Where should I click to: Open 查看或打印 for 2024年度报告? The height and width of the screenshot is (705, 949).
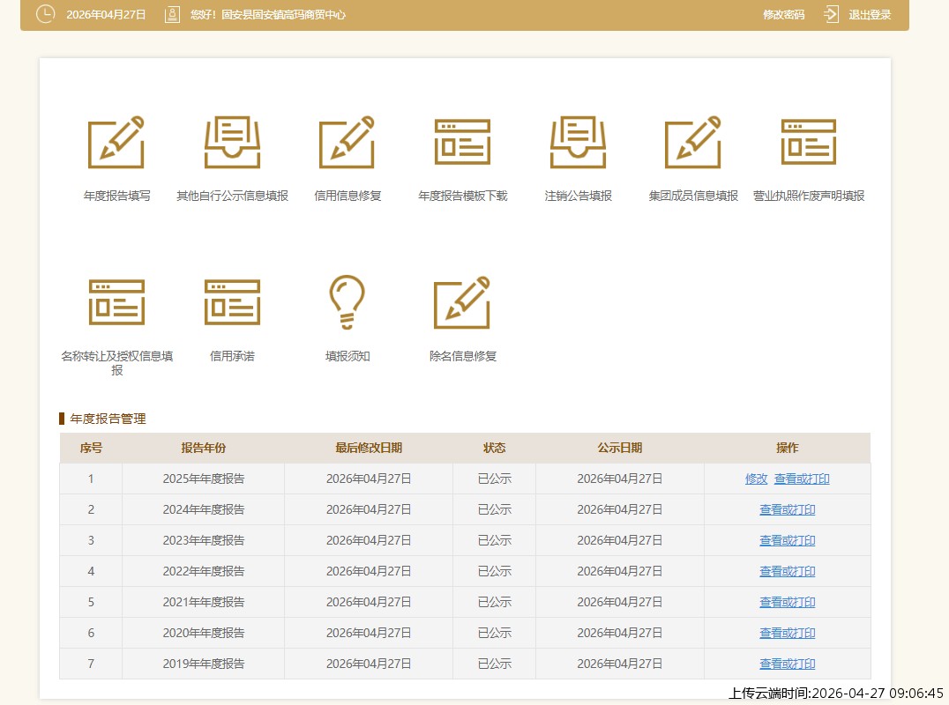787,510
